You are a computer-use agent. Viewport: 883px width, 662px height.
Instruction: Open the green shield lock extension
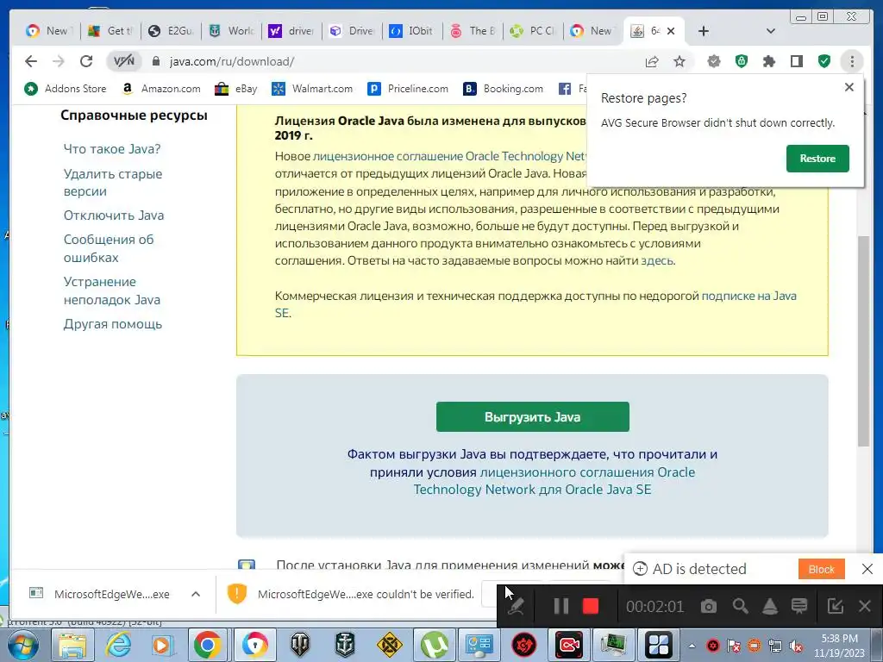(742, 61)
